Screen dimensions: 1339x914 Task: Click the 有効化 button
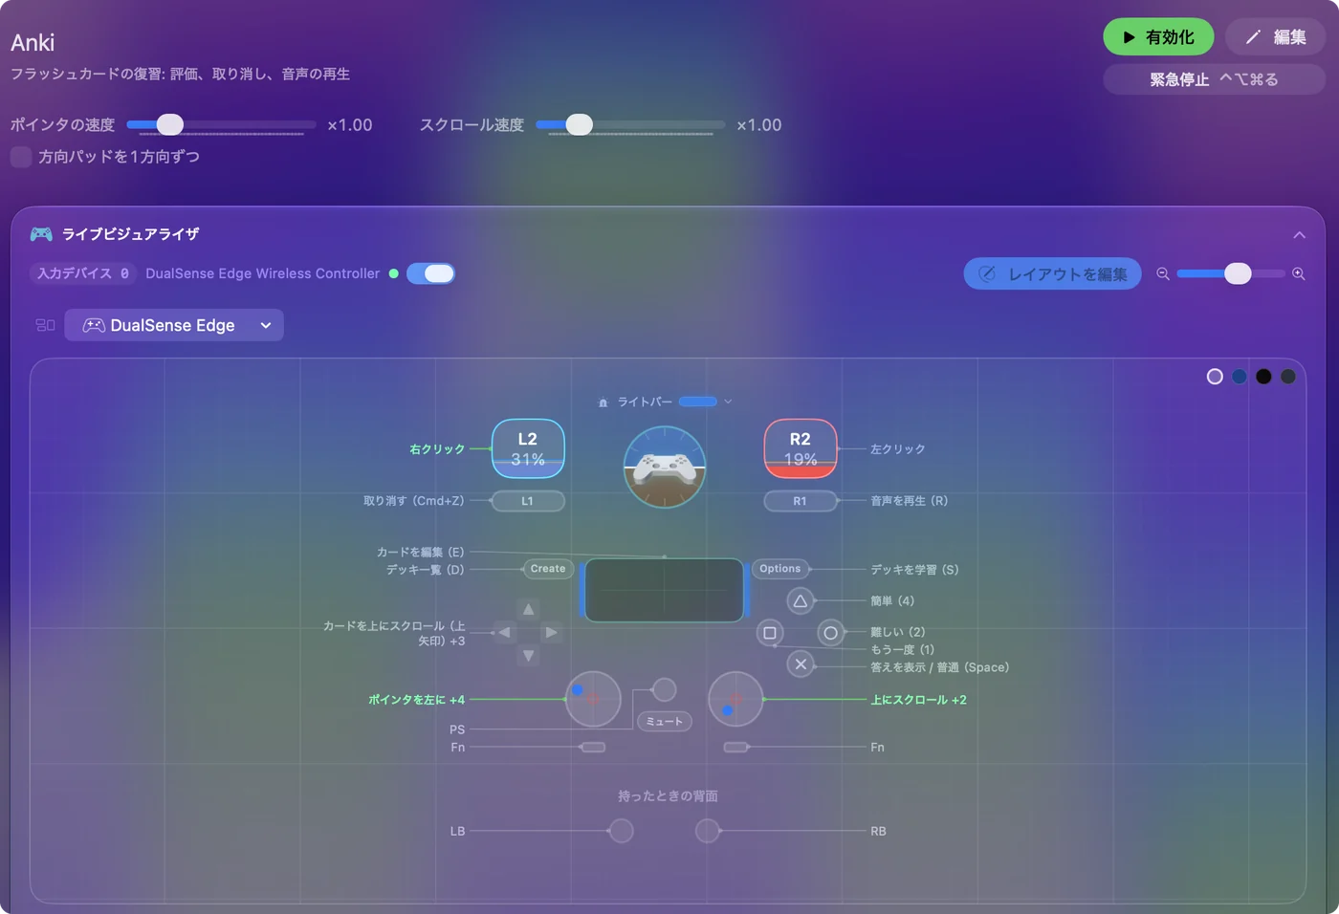click(1158, 37)
